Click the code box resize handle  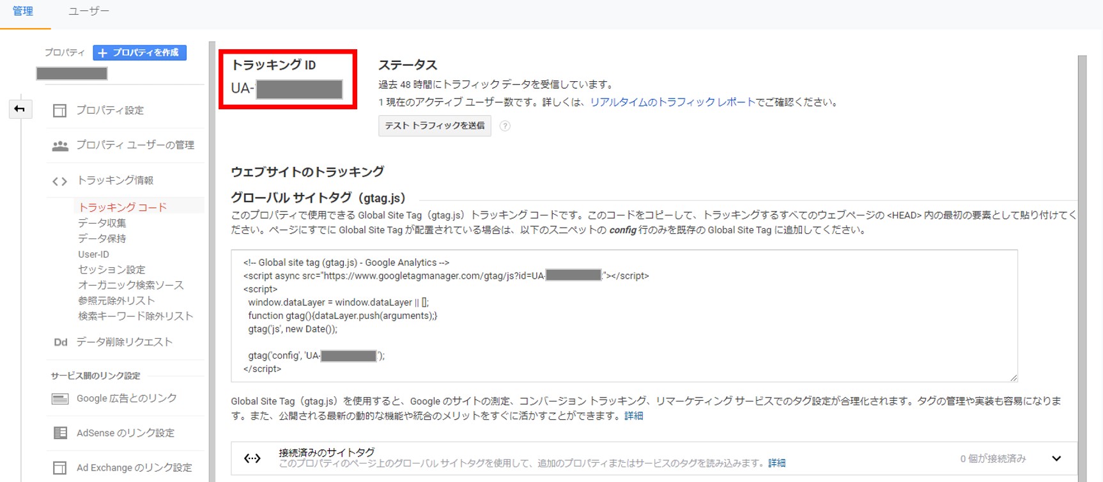point(1013,377)
